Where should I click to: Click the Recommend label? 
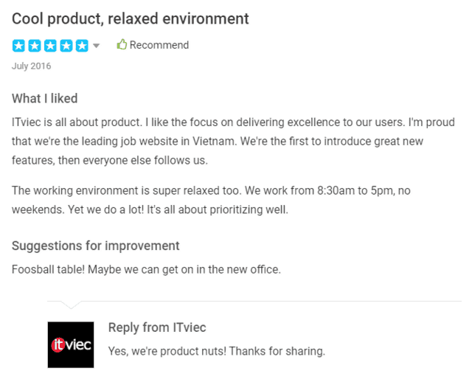159,45
